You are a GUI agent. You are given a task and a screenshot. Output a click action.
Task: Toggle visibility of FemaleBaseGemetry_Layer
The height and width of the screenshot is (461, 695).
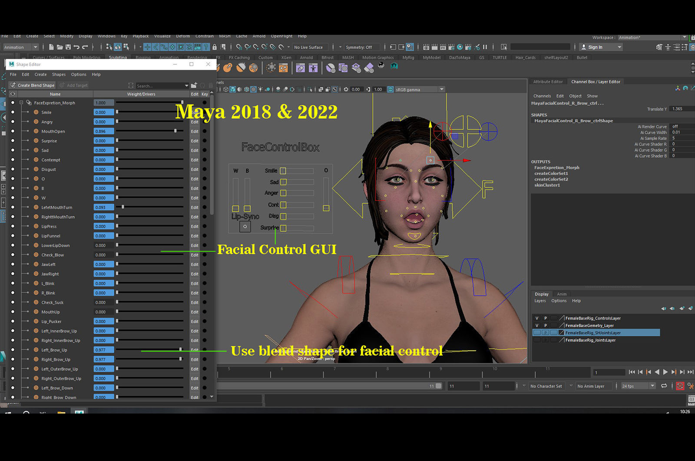(x=537, y=325)
